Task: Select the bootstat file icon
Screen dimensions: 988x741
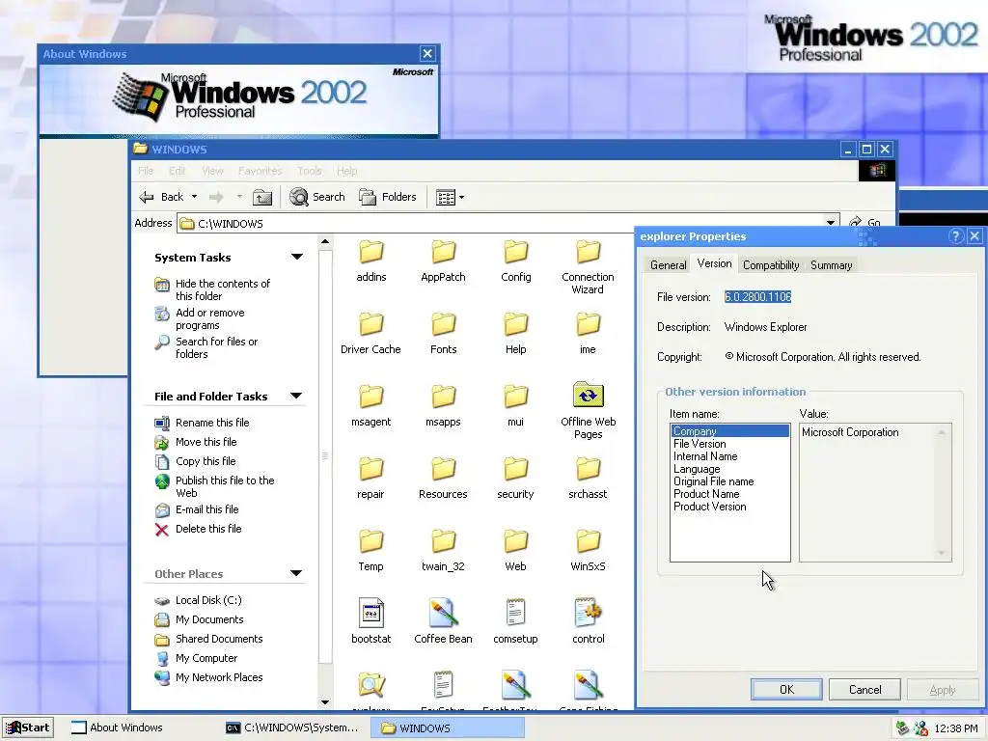Action: click(371, 613)
